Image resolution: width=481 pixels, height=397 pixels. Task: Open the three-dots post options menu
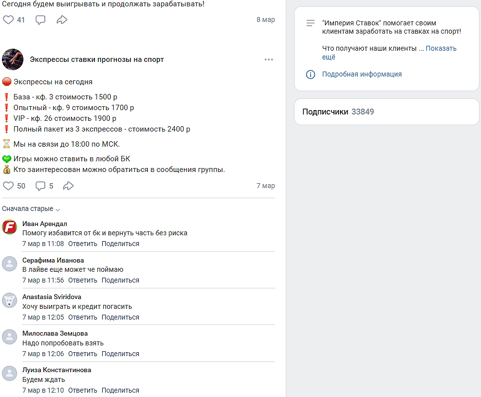coord(269,59)
